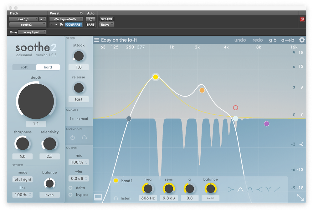Screen dimensions: 313x211
Task: Copy state a to b
Action: pyautogui.click(x=288, y=40)
